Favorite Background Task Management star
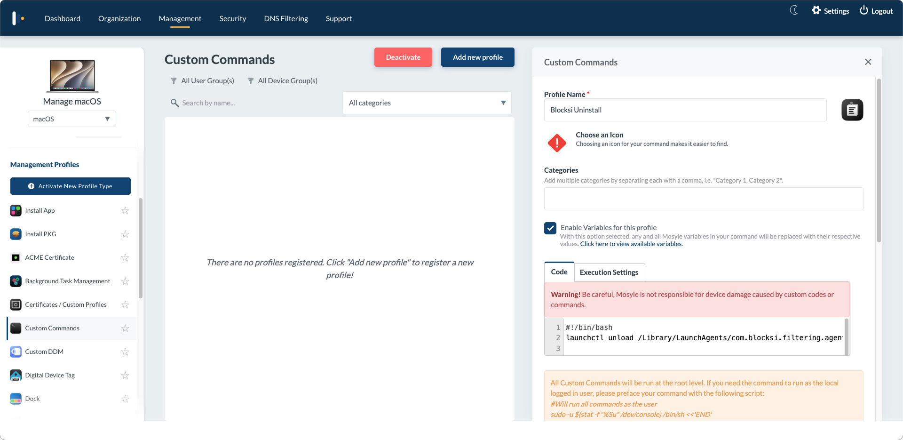903x440 pixels. [125, 281]
